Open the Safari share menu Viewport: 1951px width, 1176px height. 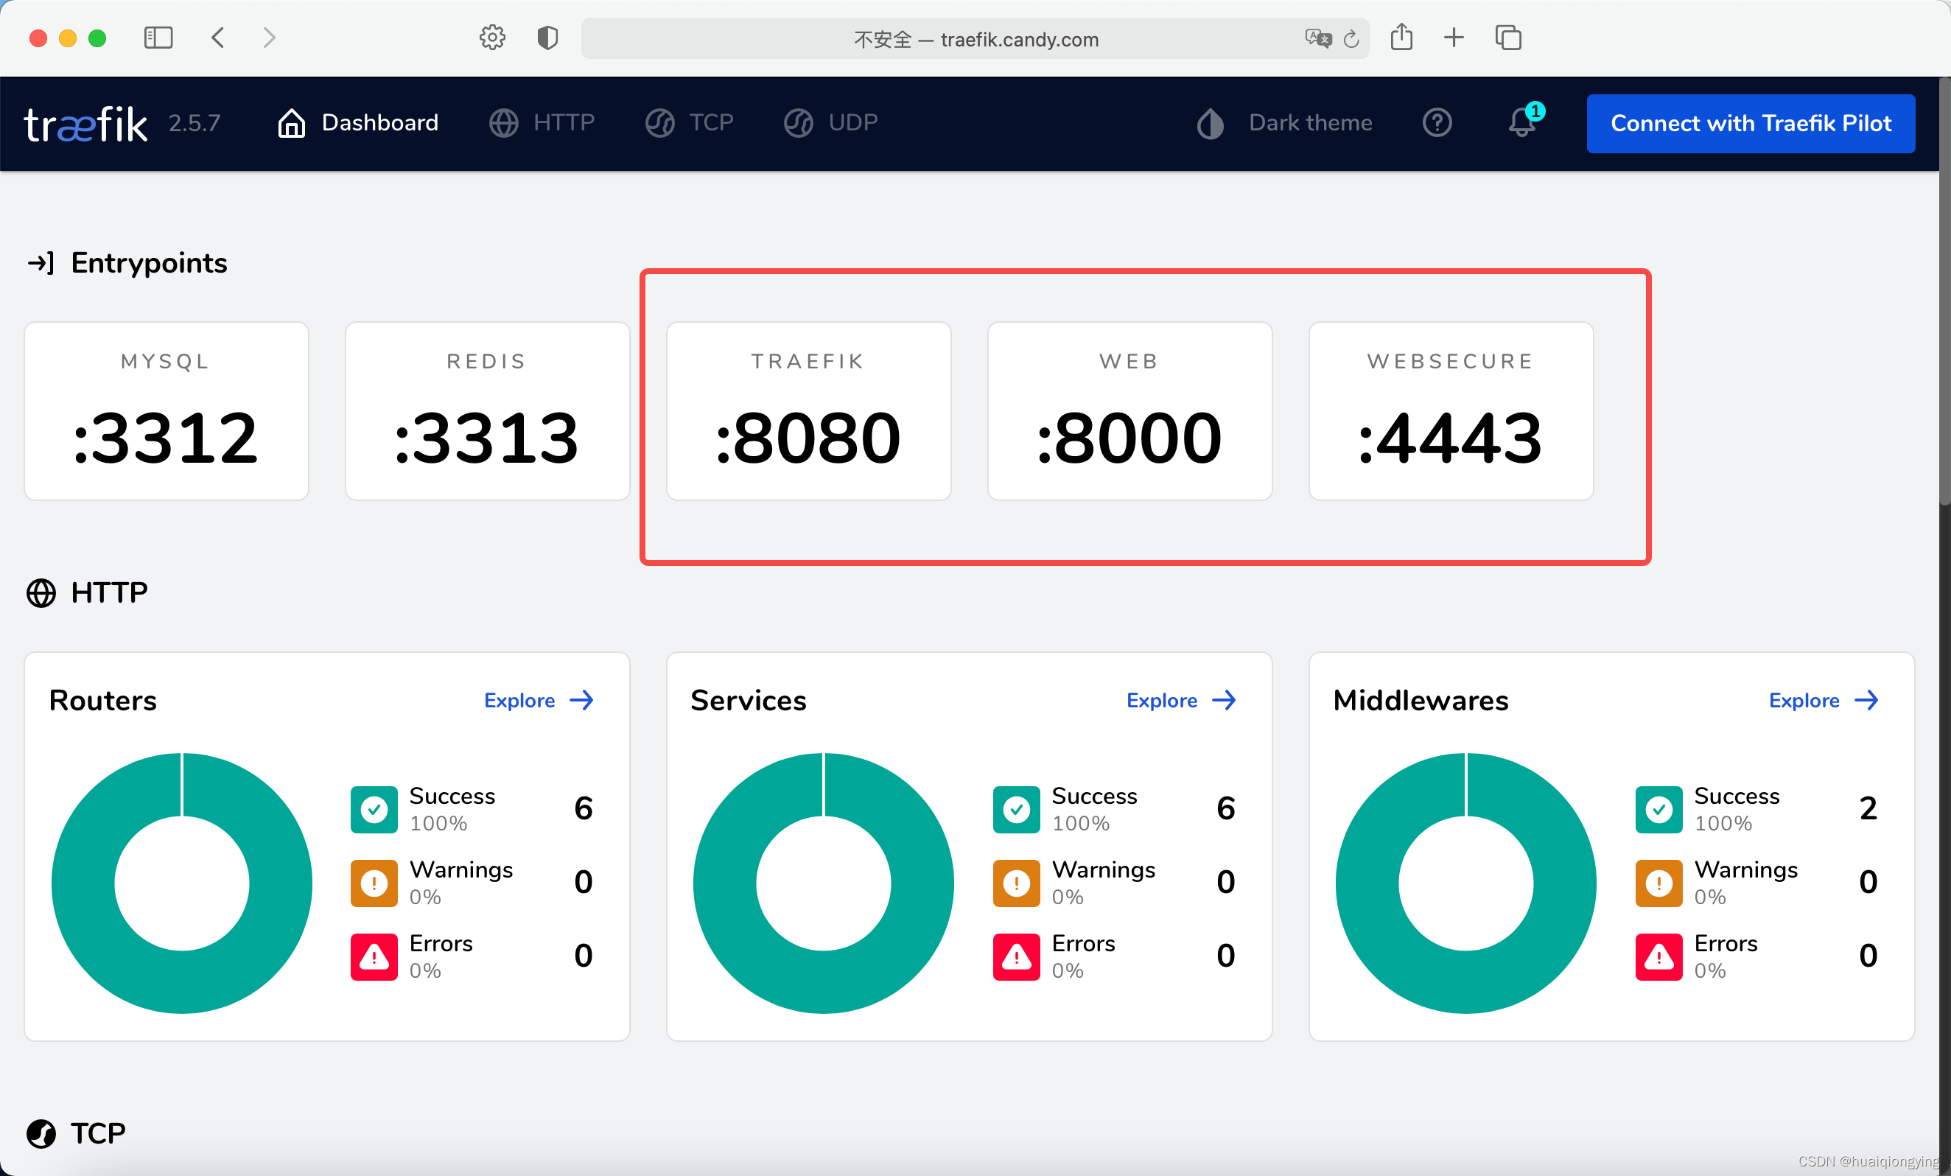(1401, 38)
